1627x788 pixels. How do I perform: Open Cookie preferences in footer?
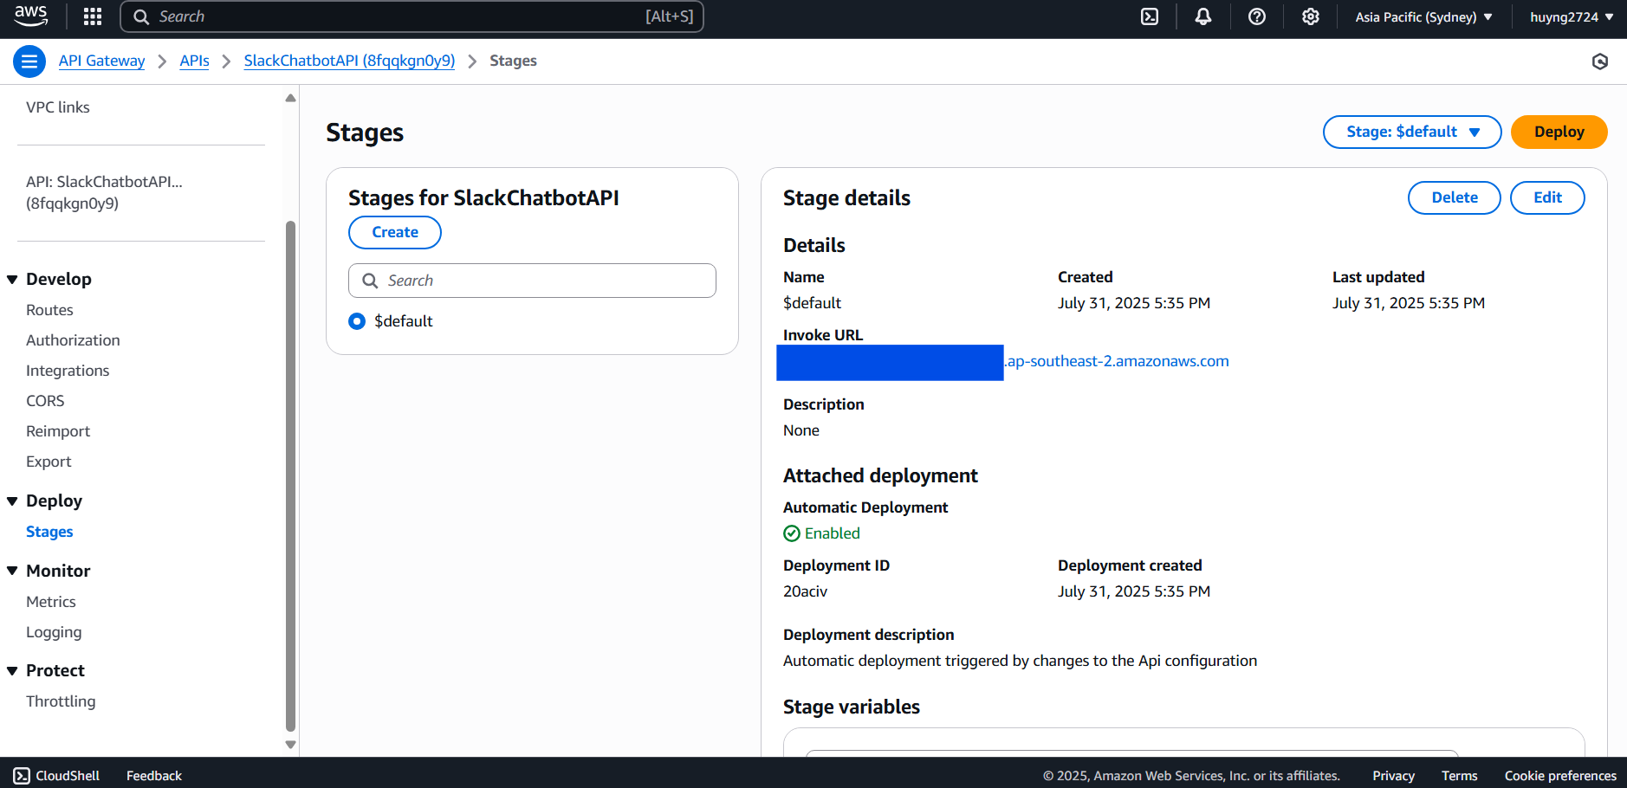1560,776
